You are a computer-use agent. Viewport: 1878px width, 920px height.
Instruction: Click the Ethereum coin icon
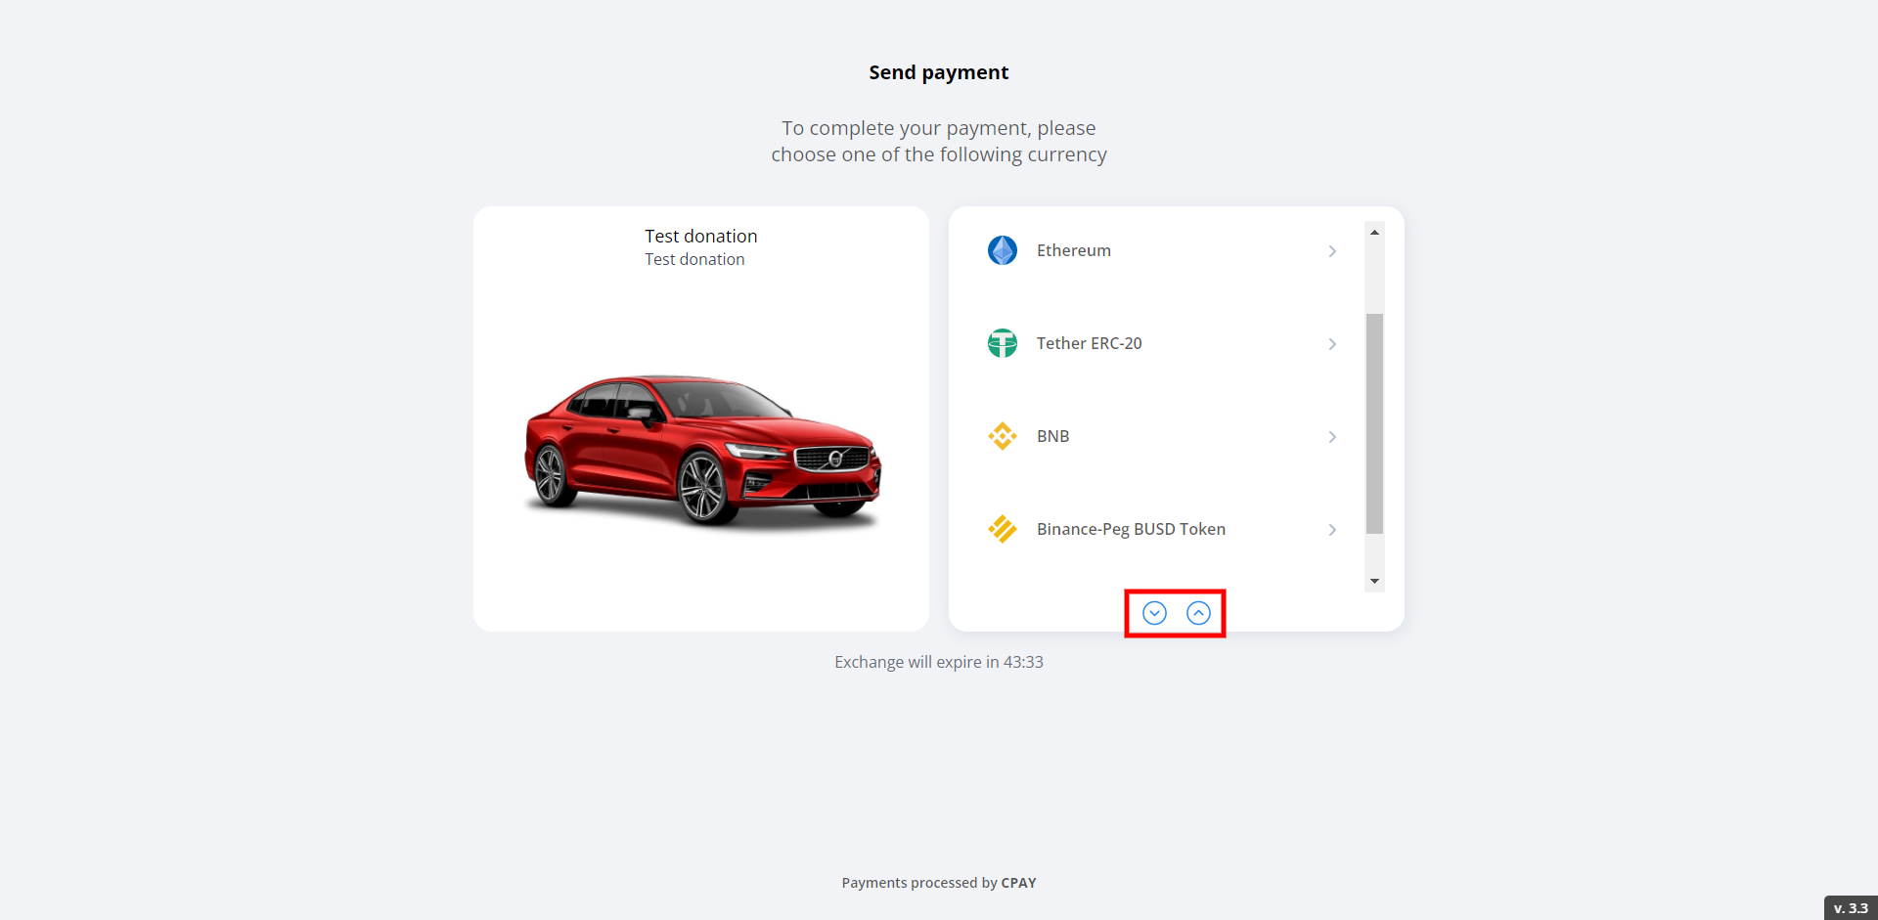coord(1002,250)
